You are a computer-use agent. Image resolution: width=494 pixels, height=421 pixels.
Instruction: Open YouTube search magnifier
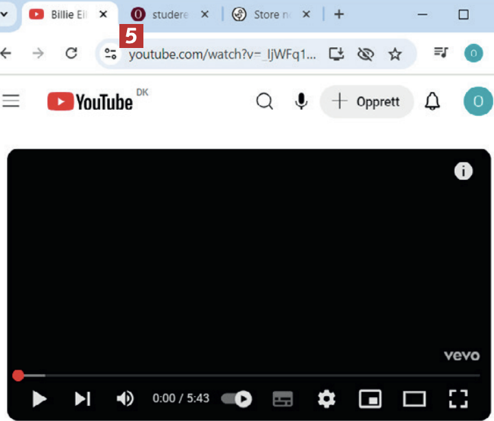tap(264, 101)
